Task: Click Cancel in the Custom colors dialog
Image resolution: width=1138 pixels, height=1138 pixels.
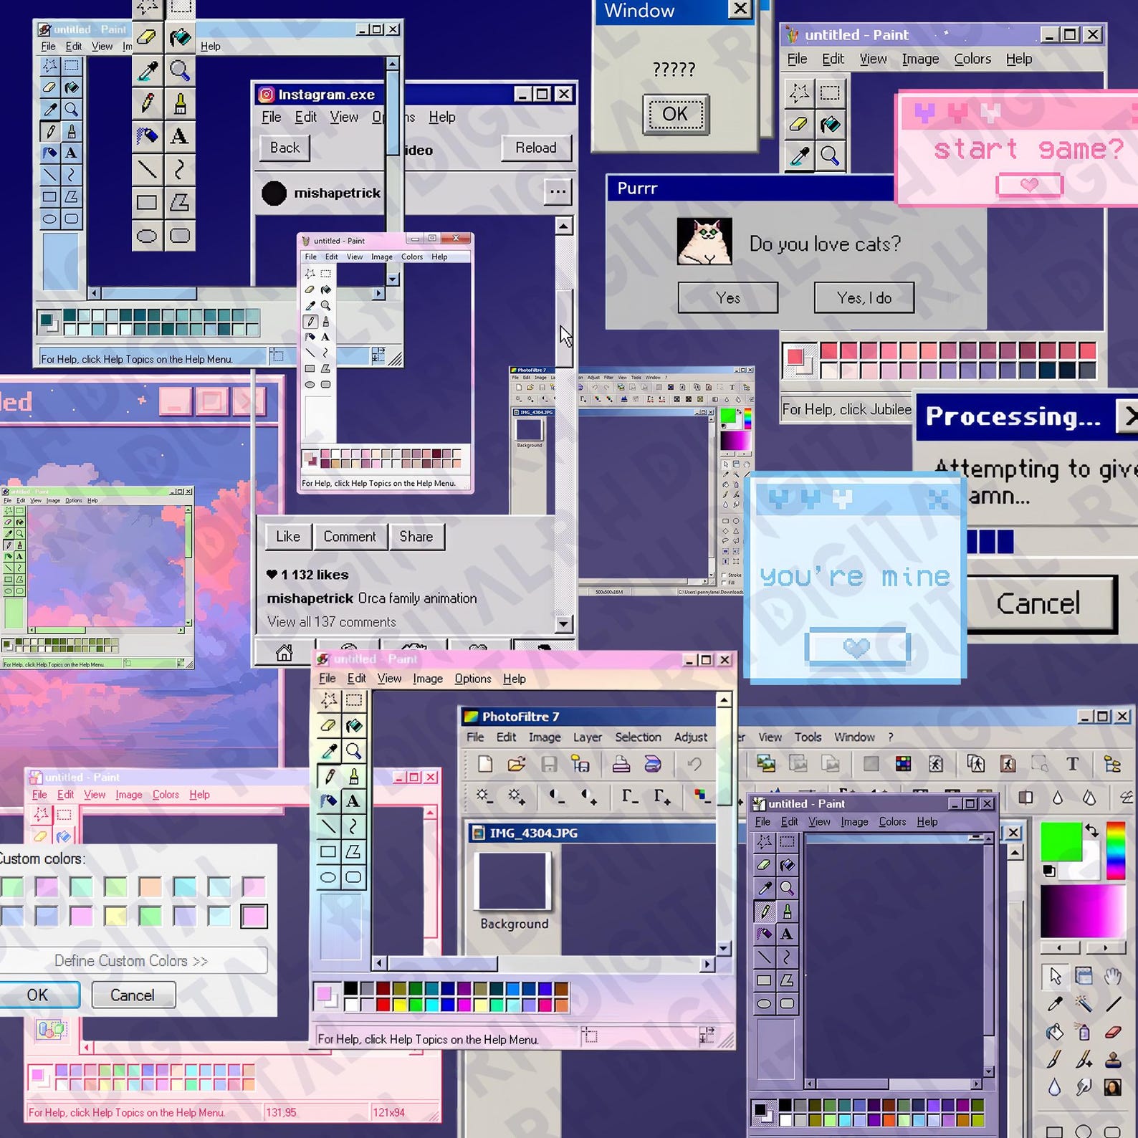Action: pos(133,995)
